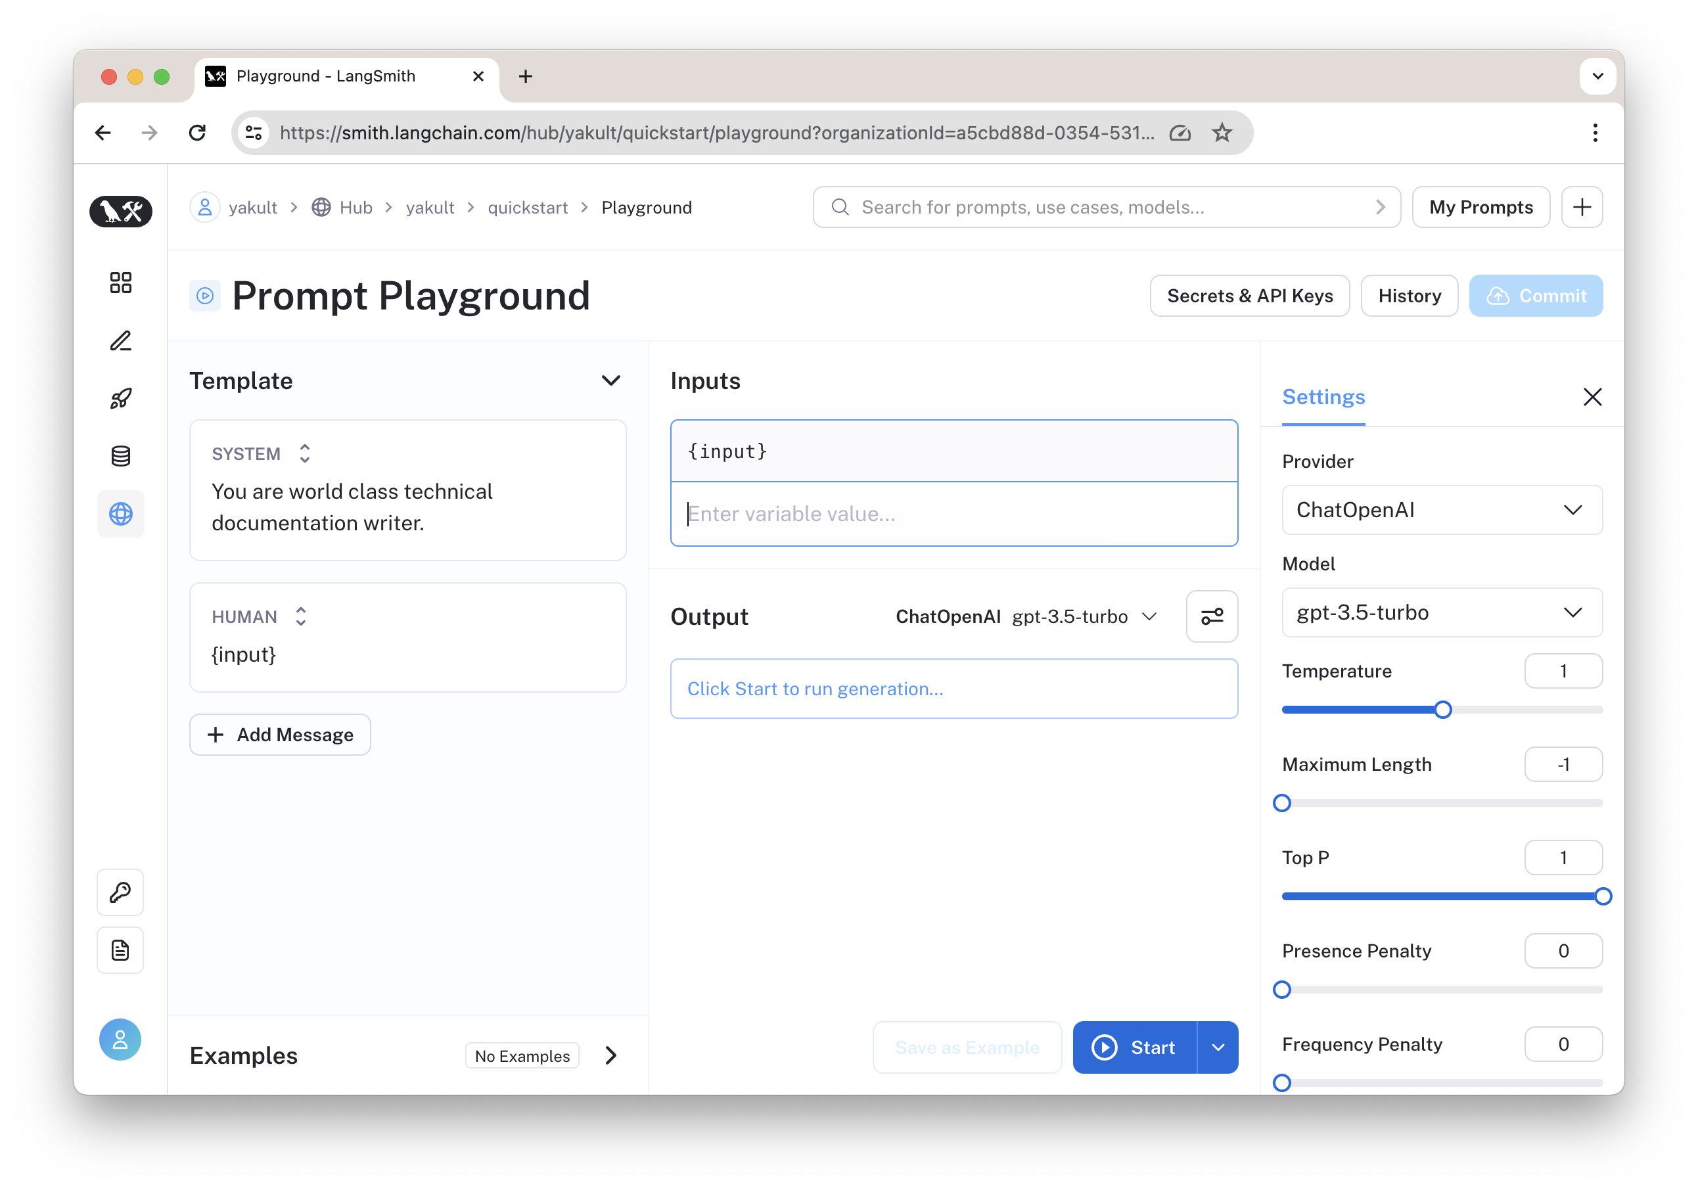Click the Temperature value box
The height and width of the screenshot is (1192, 1698).
(x=1563, y=672)
